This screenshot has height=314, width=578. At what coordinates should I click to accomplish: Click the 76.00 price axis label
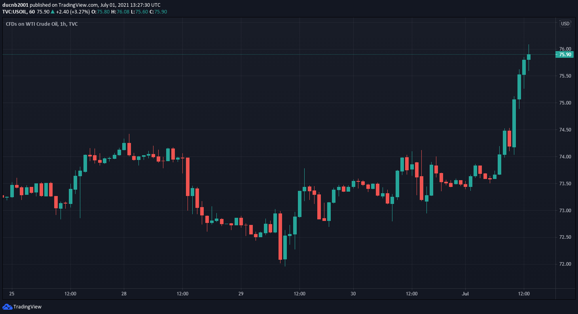coord(565,49)
